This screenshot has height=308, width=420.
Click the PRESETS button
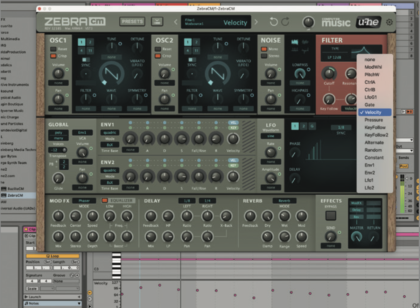pyautogui.click(x=132, y=21)
